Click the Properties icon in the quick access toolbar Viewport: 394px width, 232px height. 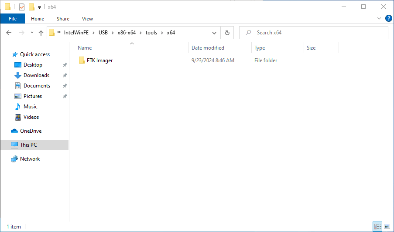22,7
